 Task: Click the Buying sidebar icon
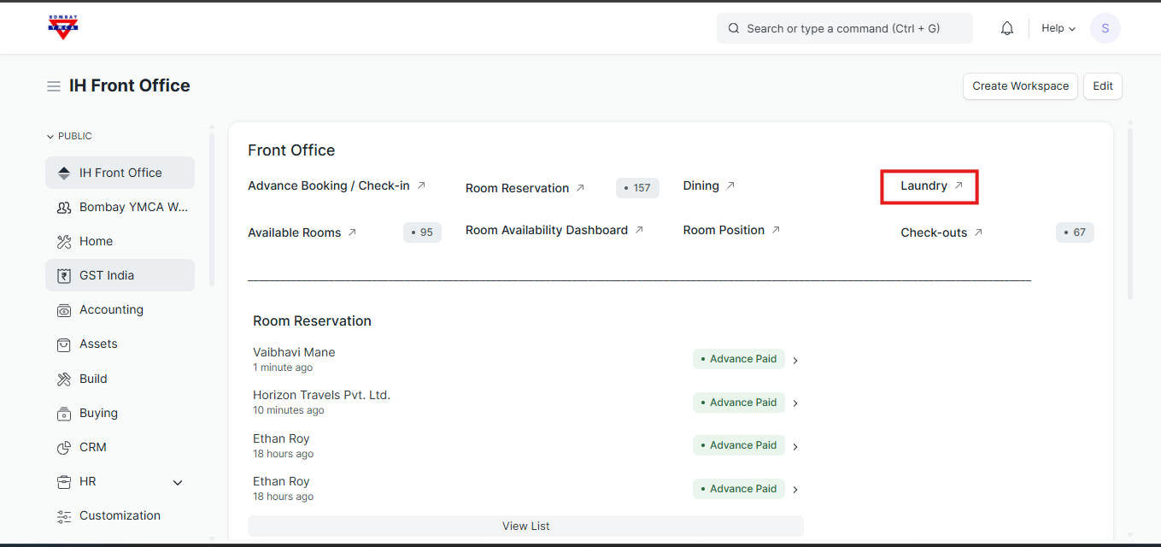(64, 414)
